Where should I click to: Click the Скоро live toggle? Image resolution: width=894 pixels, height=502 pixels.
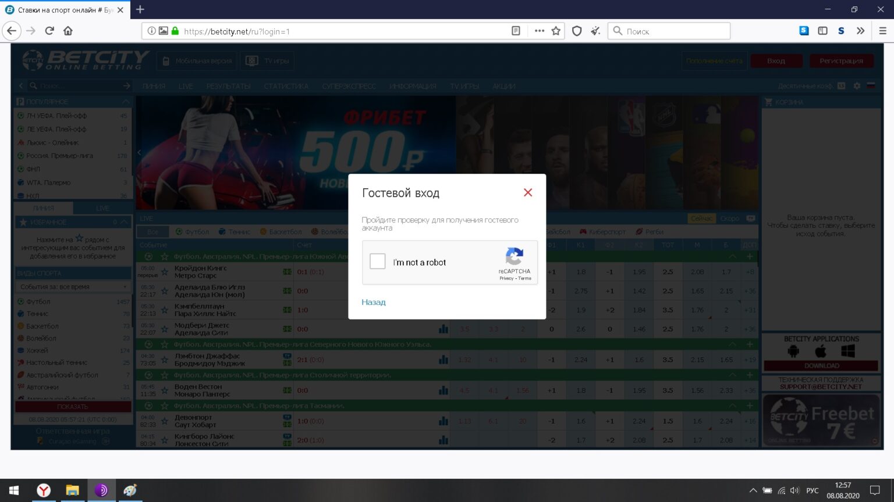pos(729,218)
